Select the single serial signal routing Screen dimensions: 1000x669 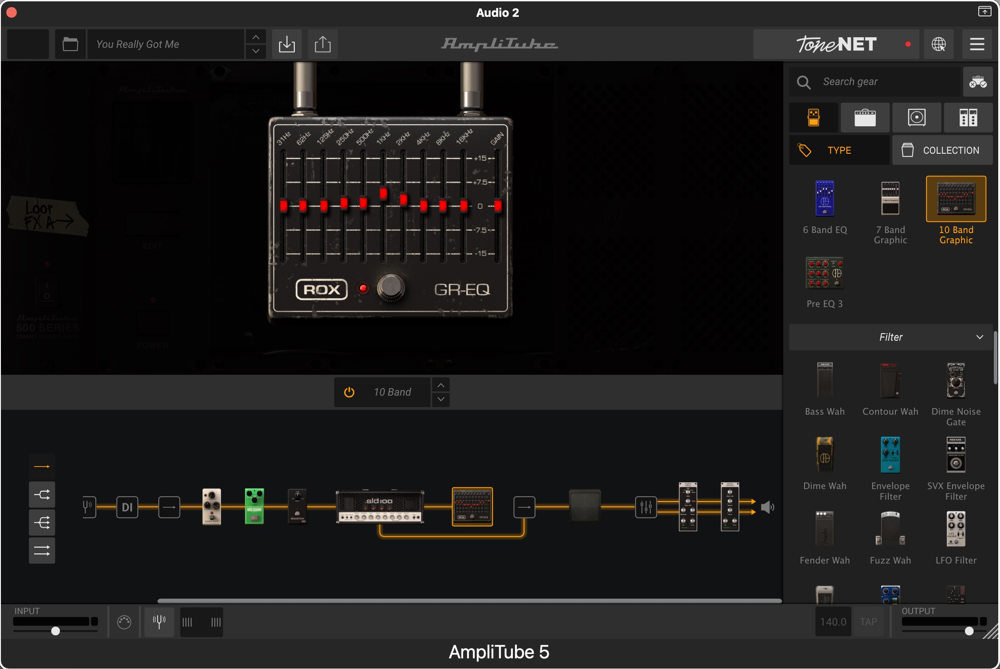tap(42, 467)
